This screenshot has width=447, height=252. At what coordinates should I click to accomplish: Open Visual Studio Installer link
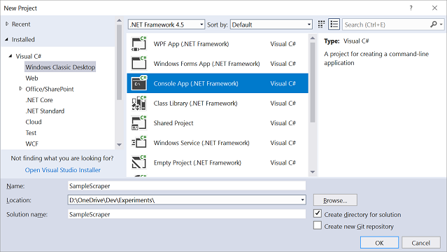coord(63,170)
